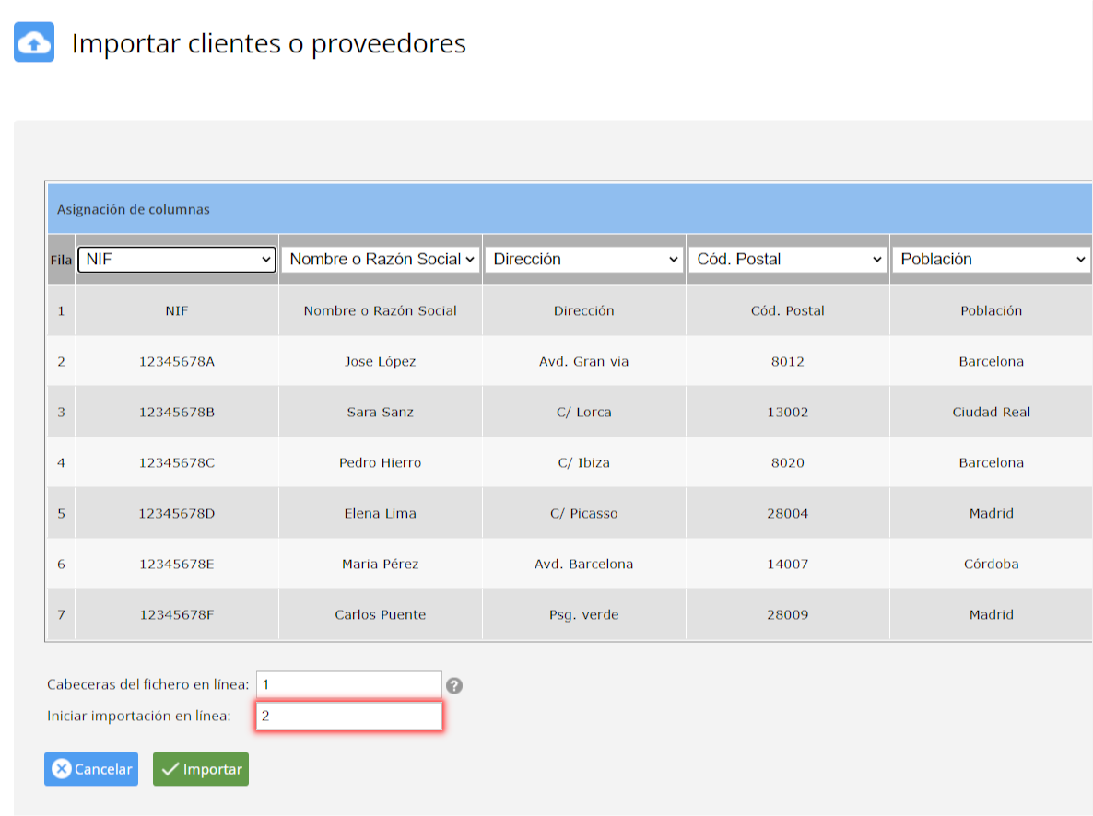The height and width of the screenshot is (816, 1093).
Task: Click the name Jose López
Action: pos(381,361)
